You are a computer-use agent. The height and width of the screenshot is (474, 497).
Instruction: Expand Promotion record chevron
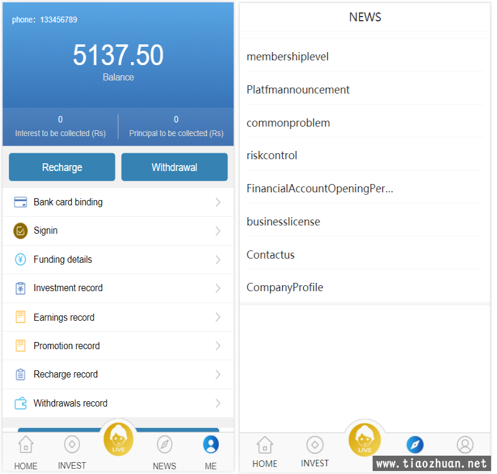coord(218,346)
